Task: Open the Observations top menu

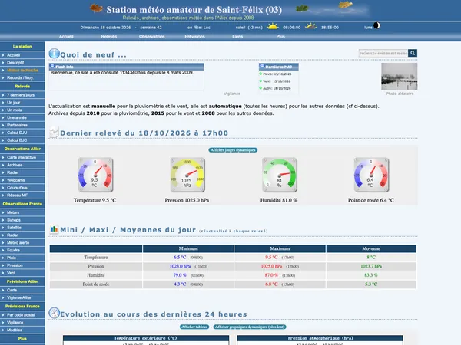Action: (151, 37)
